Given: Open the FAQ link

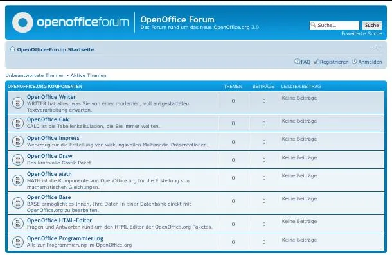Looking at the screenshot, I should coord(305,62).
